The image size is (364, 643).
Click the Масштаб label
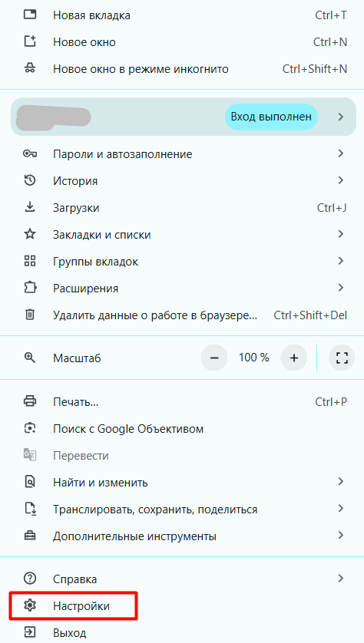pos(77,358)
